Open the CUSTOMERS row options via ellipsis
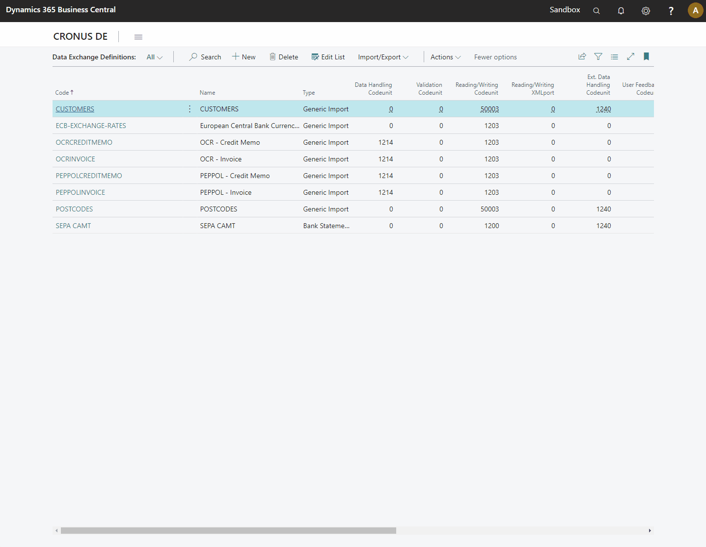This screenshot has height=547, width=706. 190,108
